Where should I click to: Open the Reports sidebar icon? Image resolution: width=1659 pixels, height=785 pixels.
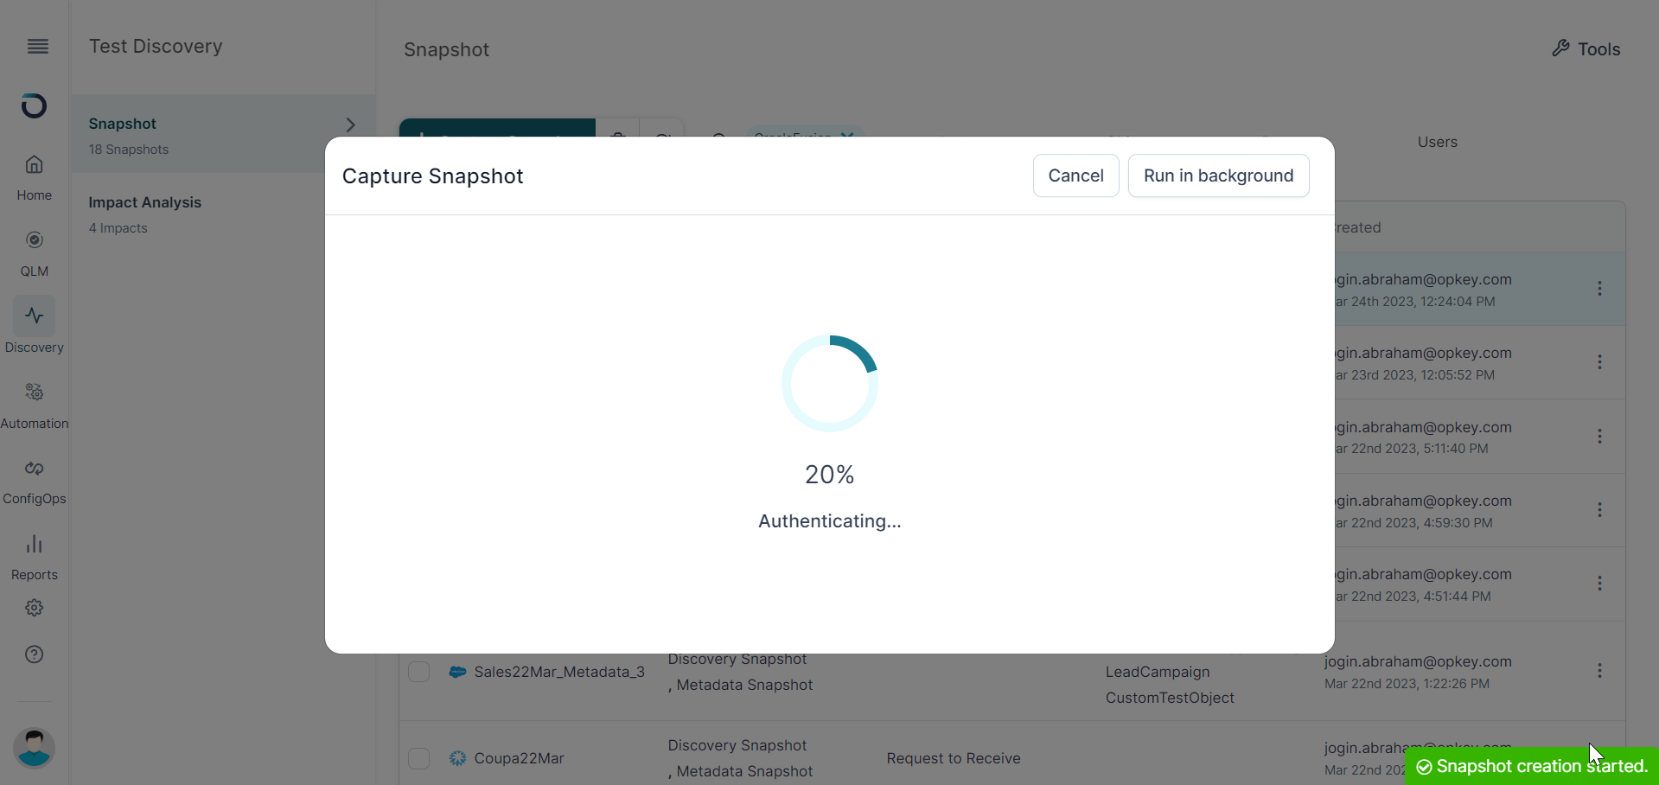[34, 544]
